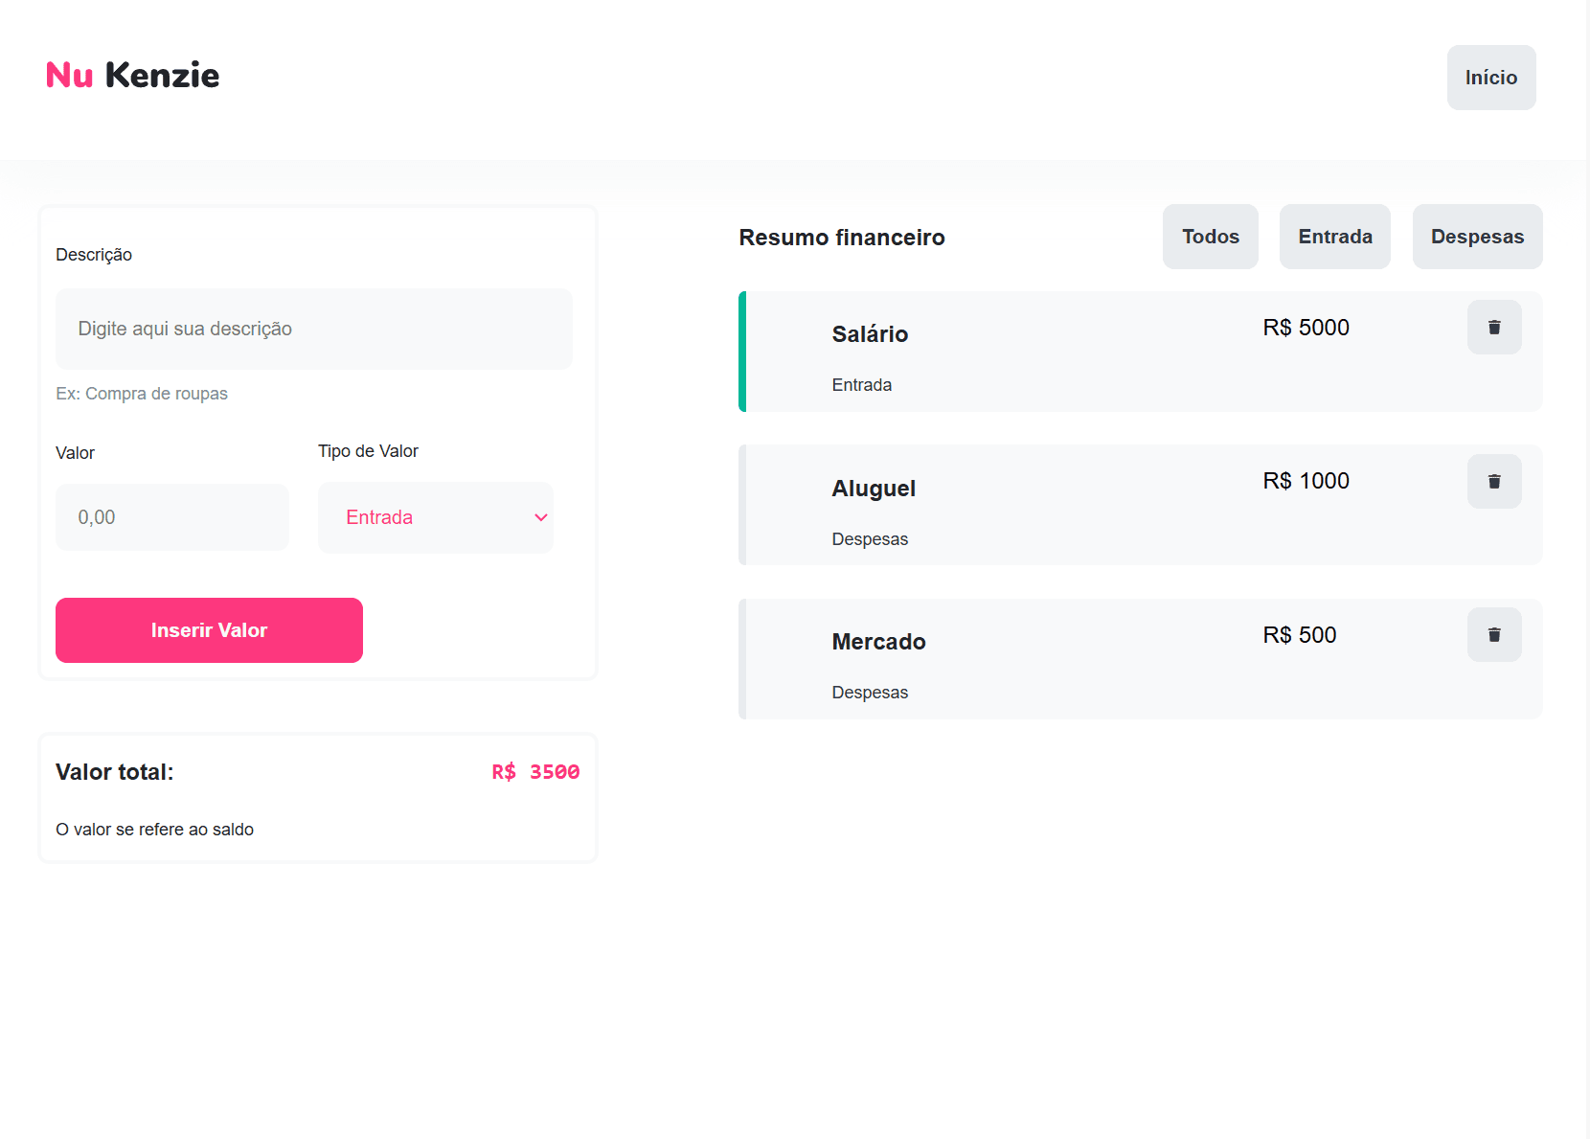Click the R$ 500 amount
This screenshot has width=1590, height=1139.
(1299, 635)
